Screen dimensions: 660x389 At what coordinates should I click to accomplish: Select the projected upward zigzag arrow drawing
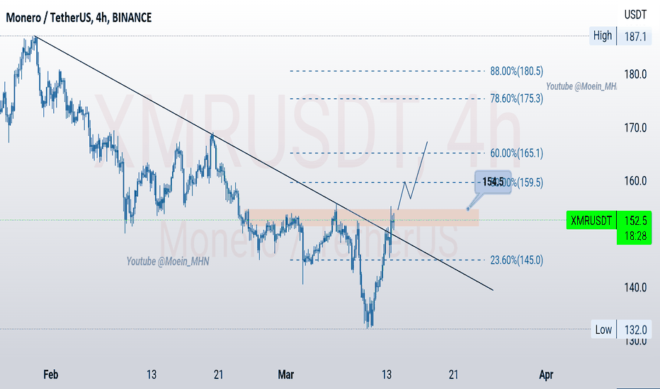(x=412, y=175)
